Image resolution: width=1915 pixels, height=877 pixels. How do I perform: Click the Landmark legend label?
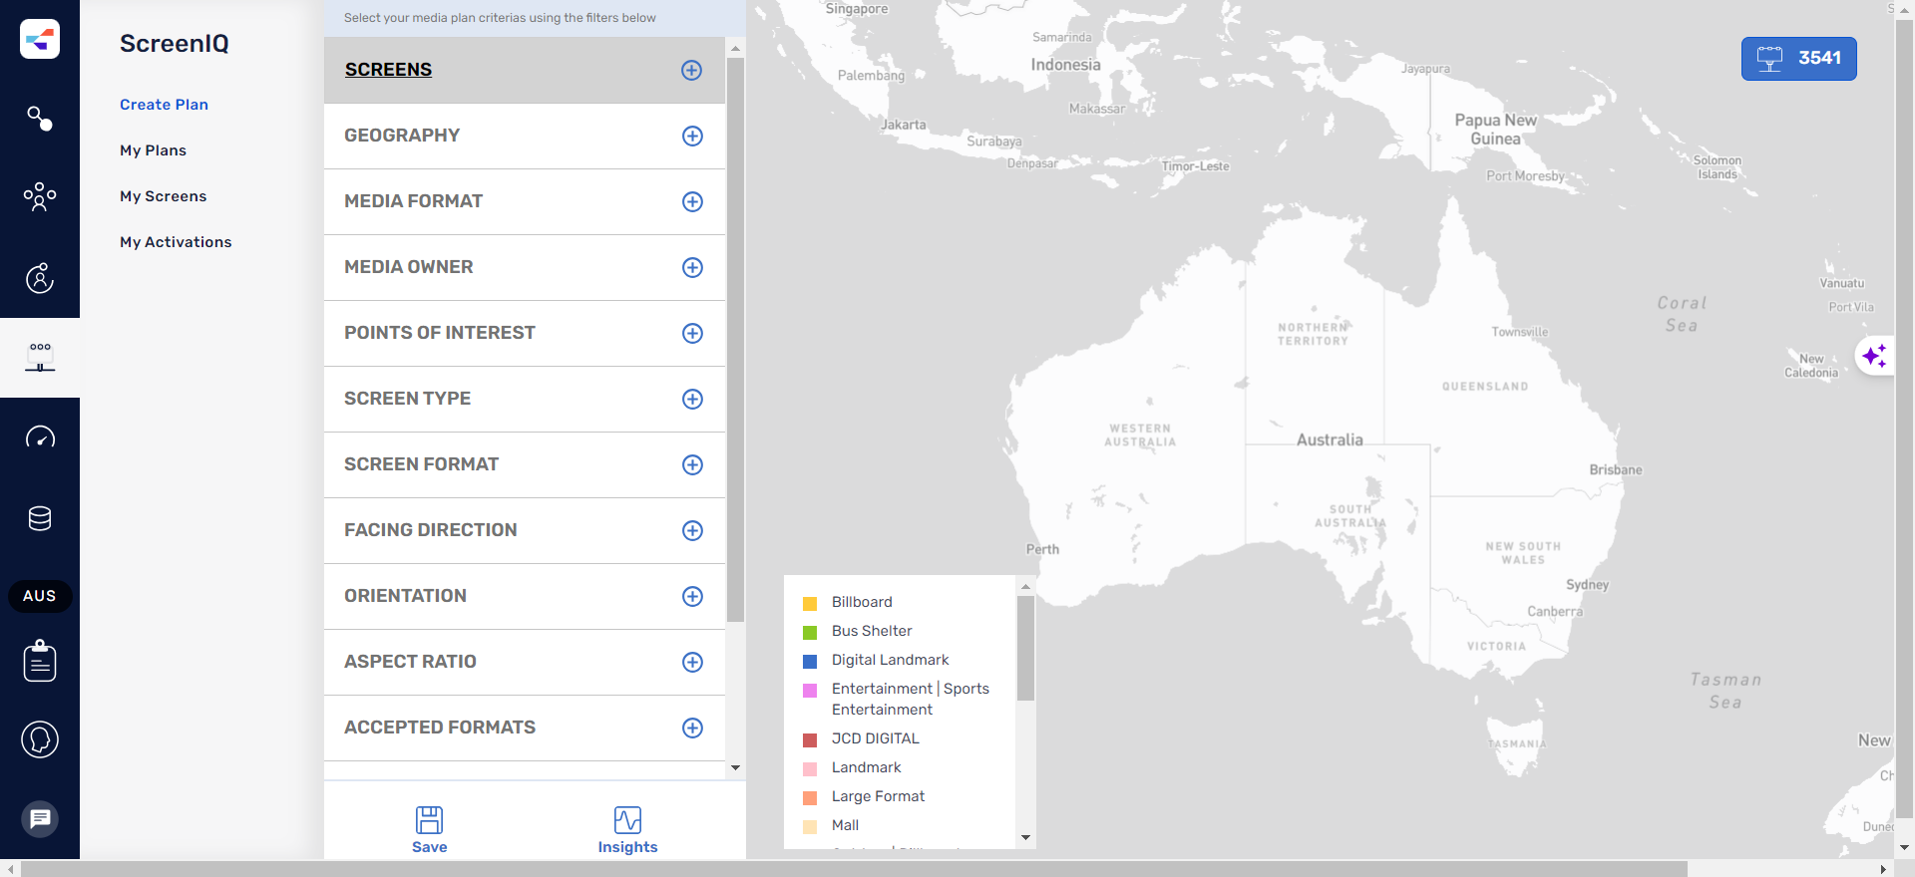point(866,767)
